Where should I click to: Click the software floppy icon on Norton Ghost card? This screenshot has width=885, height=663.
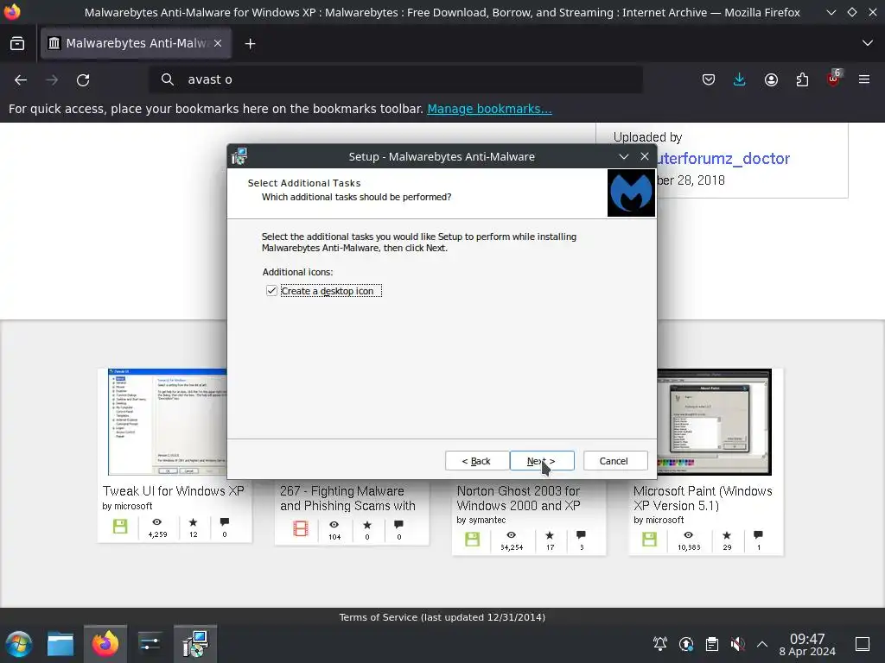[x=473, y=540]
